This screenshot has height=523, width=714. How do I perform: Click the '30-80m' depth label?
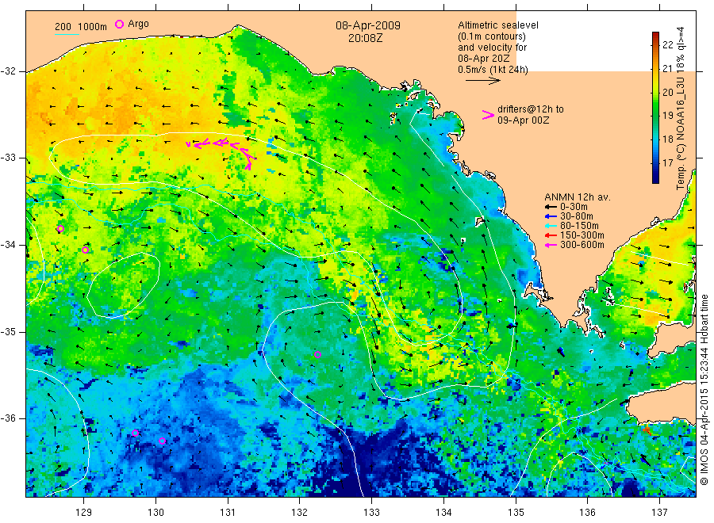click(577, 216)
